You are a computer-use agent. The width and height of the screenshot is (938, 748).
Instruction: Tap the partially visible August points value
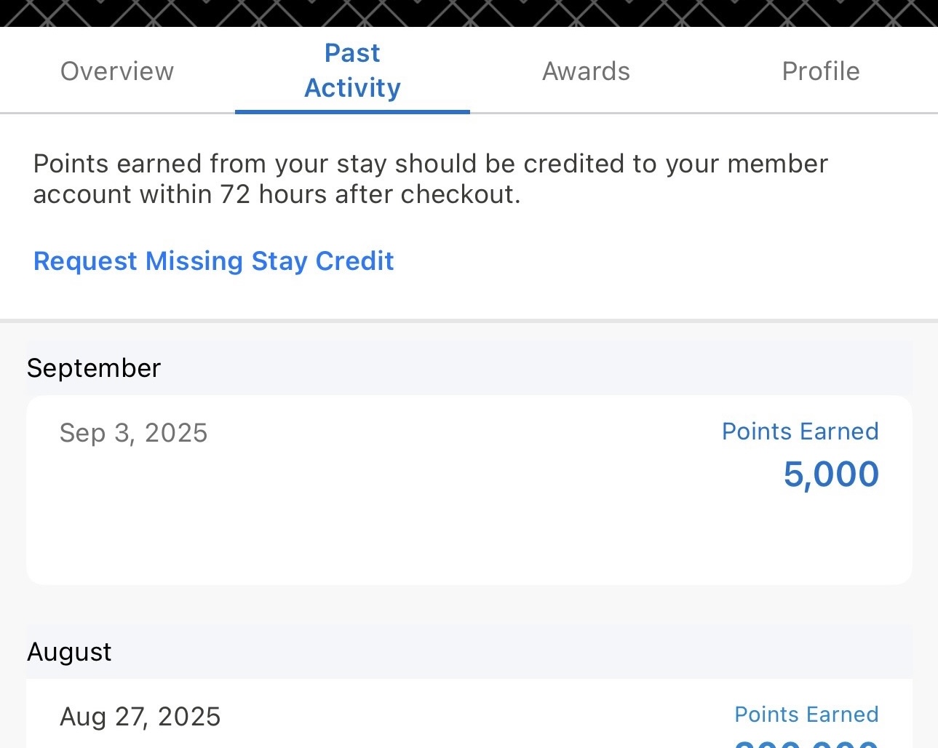(806, 743)
